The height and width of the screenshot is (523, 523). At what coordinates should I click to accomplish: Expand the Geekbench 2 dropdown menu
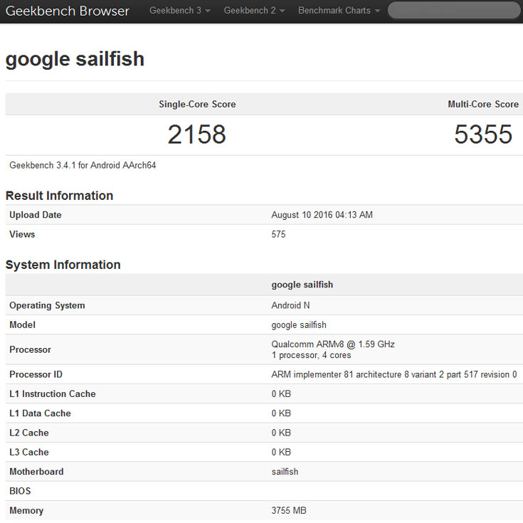click(254, 11)
